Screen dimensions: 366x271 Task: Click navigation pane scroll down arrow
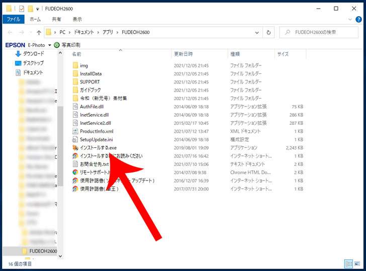(x=60, y=256)
